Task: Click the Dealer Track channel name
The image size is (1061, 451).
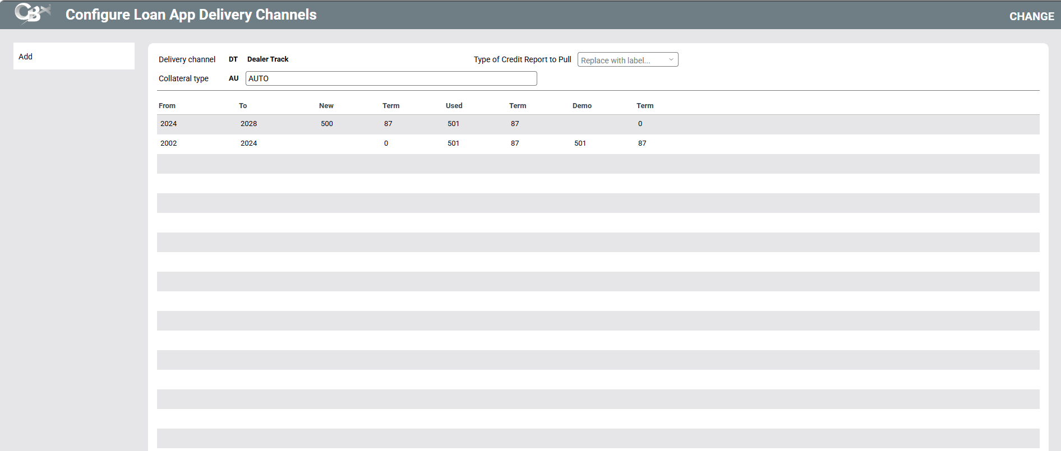Action: [267, 59]
